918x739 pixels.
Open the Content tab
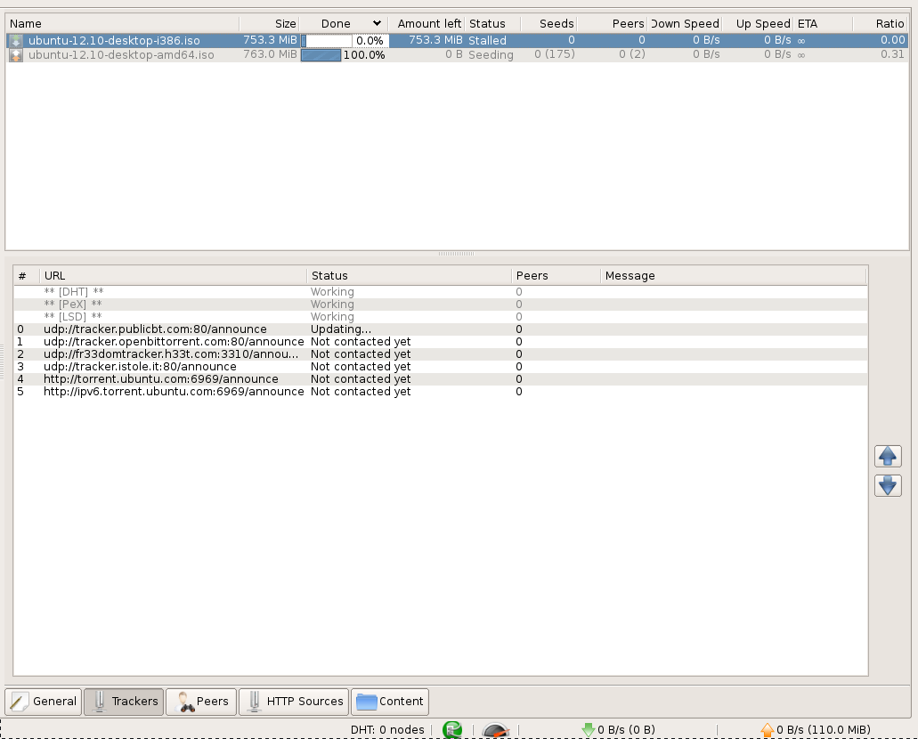click(x=390, y=702)
